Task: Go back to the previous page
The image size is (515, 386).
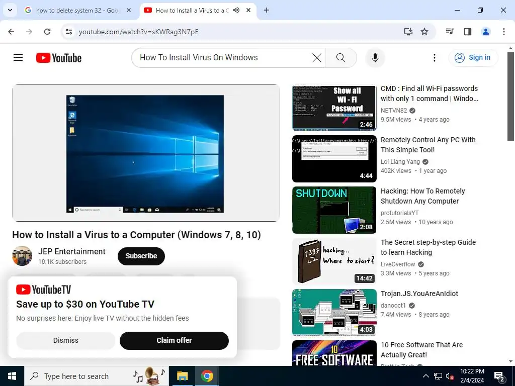Action: [11, 32]
